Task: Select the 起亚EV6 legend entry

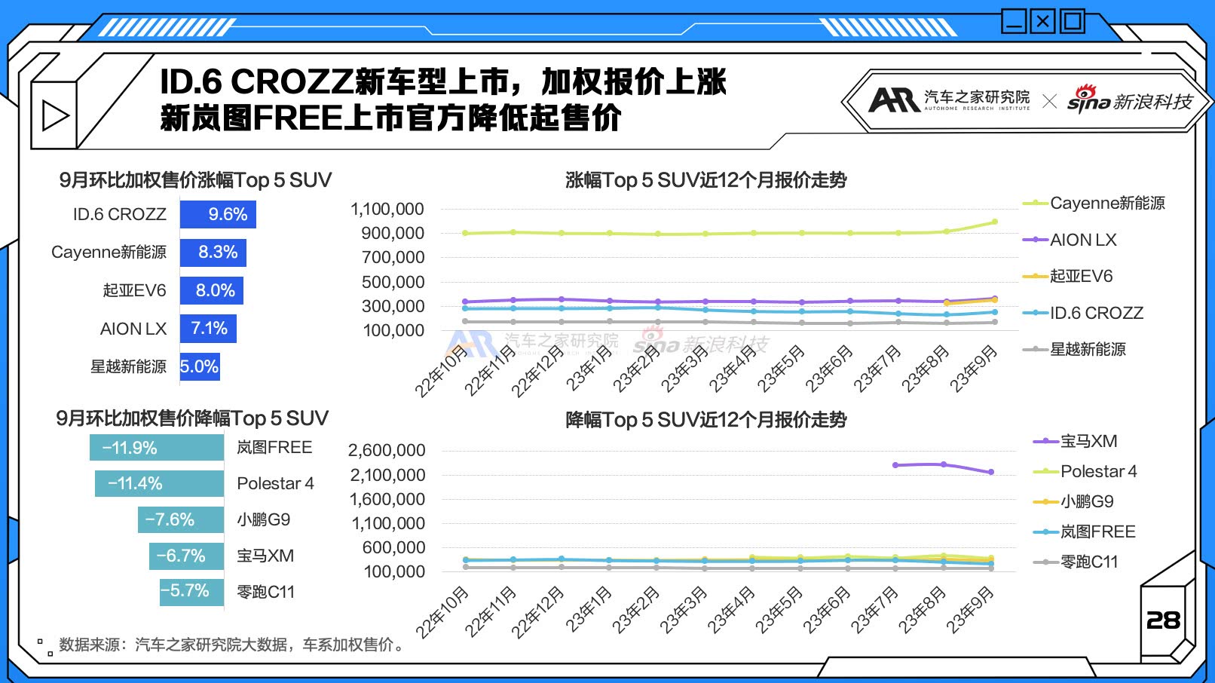Action: point(1067,276)
